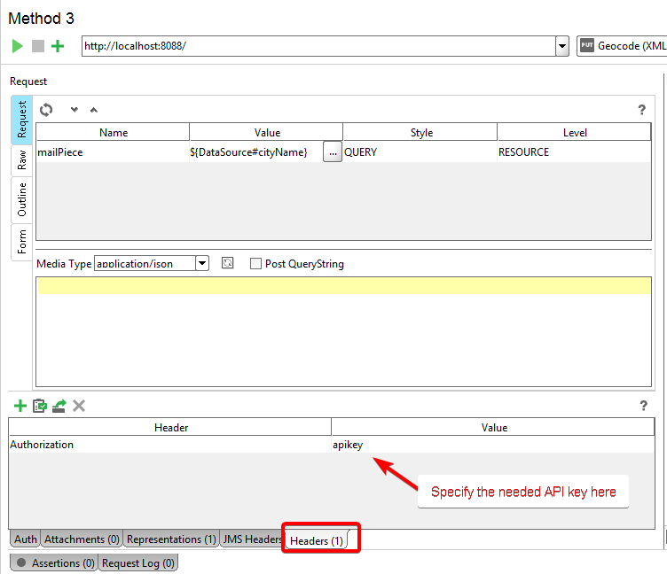The width and height of the screenshot is (667, 574).
Task: Open the Attachments (0) tab
Action: coord(82,539)
